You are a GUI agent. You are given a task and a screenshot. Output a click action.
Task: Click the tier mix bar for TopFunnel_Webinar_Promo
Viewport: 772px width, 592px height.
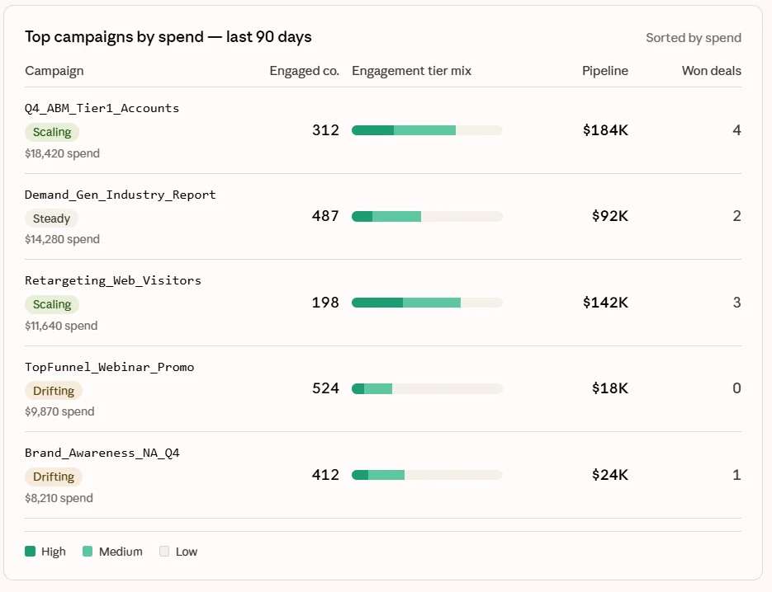point(427,389)
